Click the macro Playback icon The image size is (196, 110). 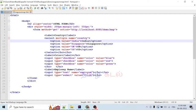point(99,8)
